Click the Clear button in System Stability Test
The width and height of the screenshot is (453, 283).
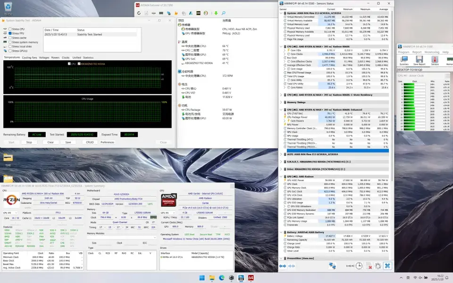click(50, 142)
